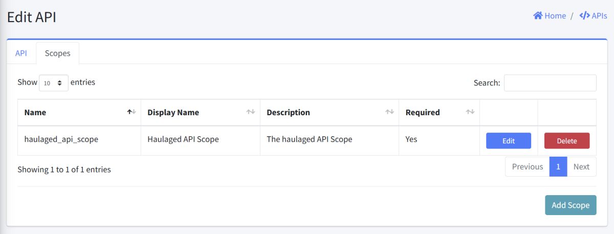Delete the haulaged_api_scope entry

point(566,141)
